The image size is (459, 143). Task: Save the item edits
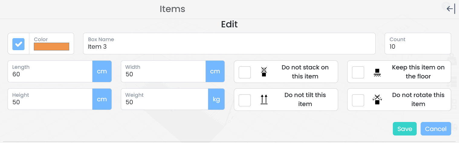coord(405,129)
